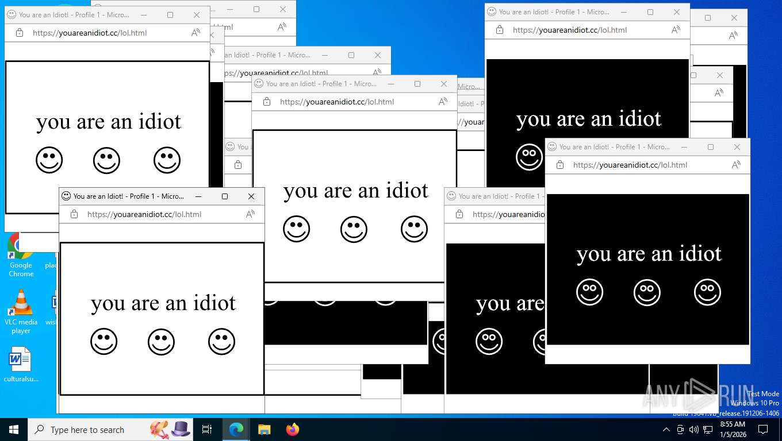Click the lock icon in the top-right black window
The height and width of the screenshot is (441, 782).
(x=499, y=30)
